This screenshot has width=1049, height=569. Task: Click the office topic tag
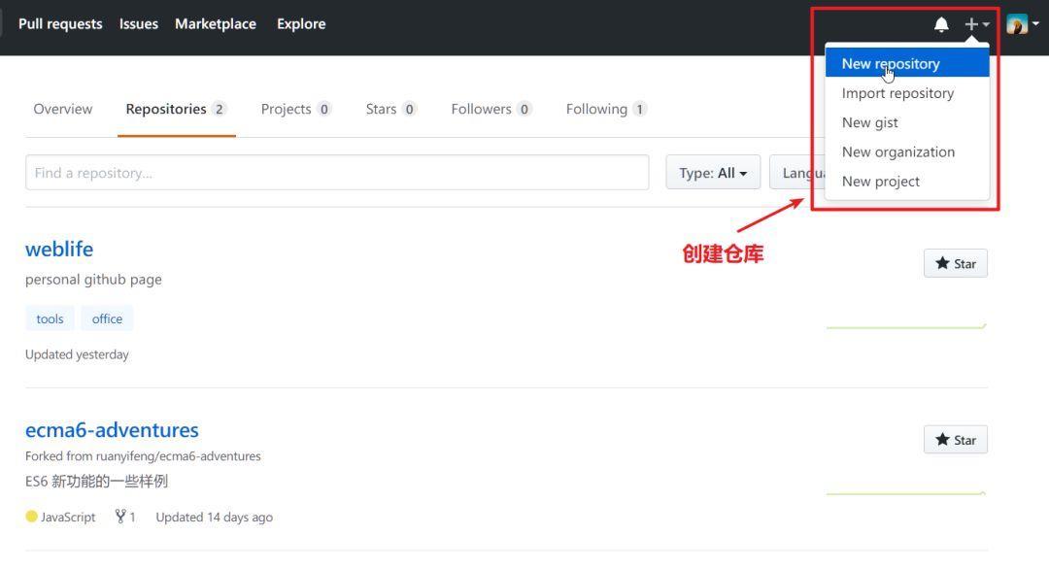(x=107, y=318)
